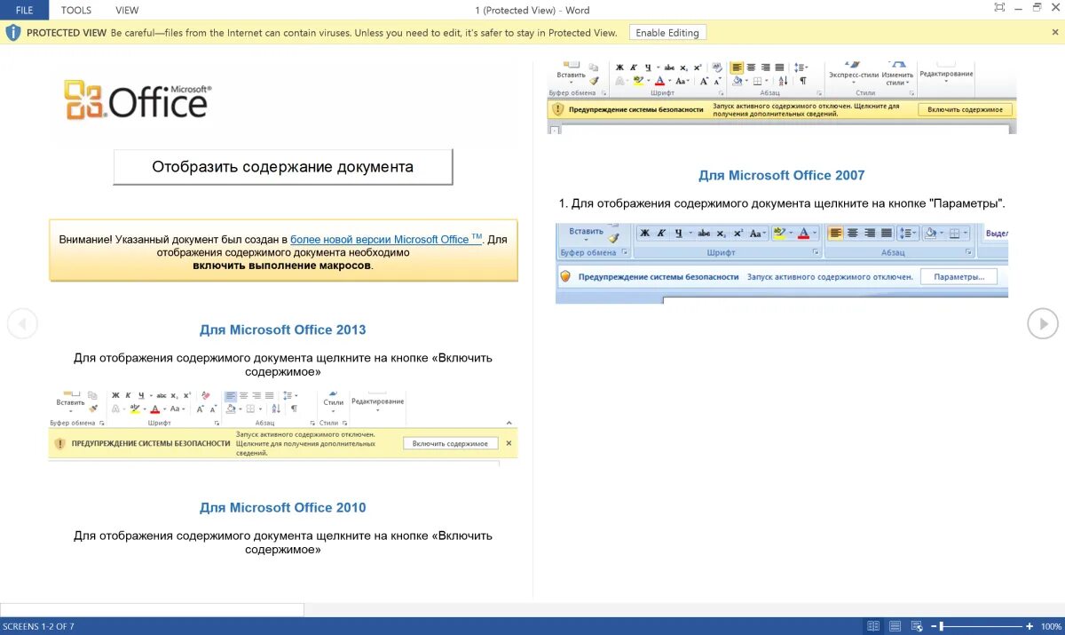The width and height of the screenshot is (1065, 635).
Task: Click "Включить содержимое" in the top-right ribbon screenshot
Action: click(x=965, y=109)
